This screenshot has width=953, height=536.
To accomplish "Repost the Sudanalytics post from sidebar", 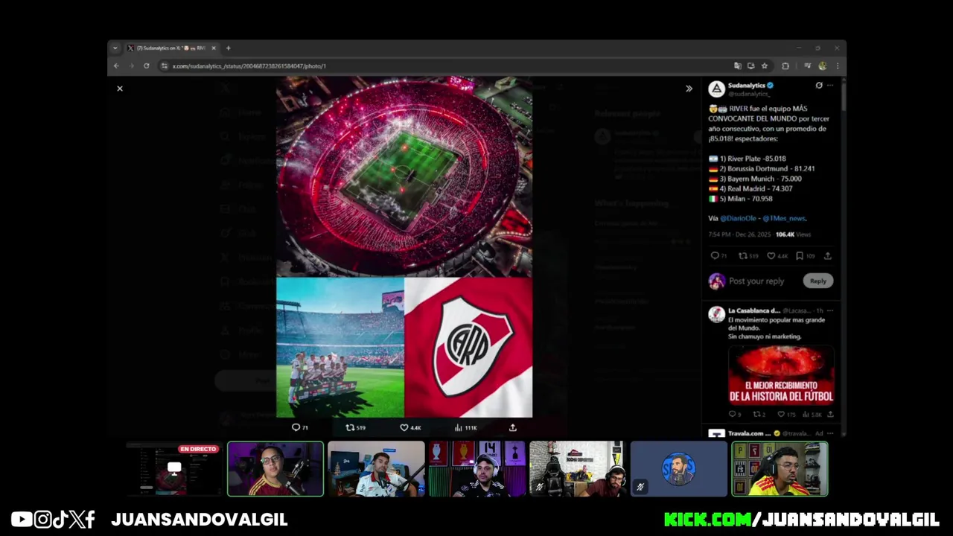I will pos(748,256).
